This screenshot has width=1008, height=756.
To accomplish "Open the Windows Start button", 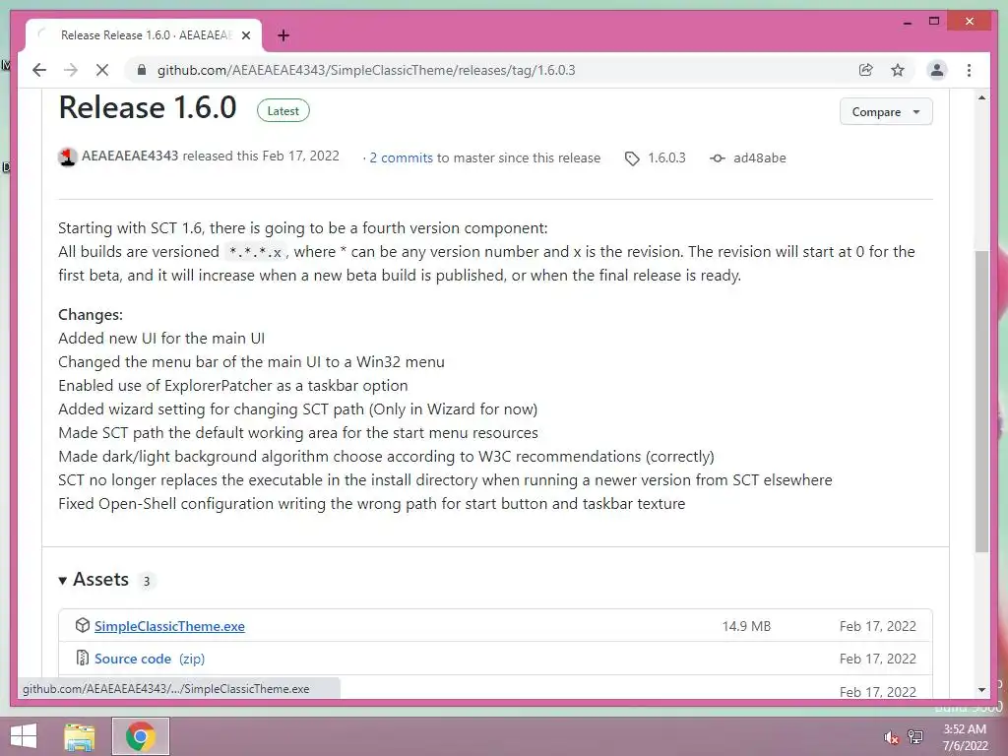I will point(24,736).
